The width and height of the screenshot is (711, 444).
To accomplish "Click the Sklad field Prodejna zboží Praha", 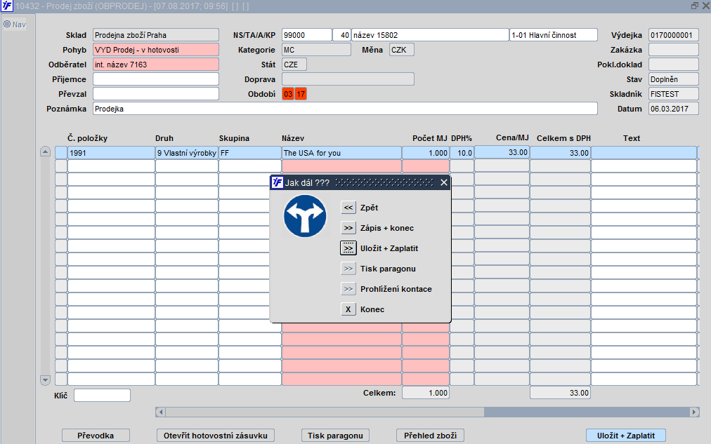I will coord(156,35).
